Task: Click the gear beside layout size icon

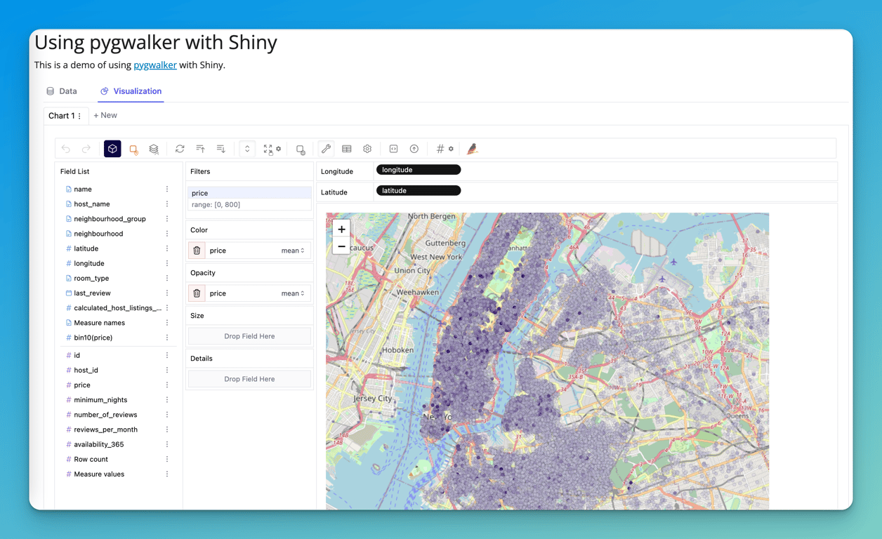Action: click(x=279, y=149)
